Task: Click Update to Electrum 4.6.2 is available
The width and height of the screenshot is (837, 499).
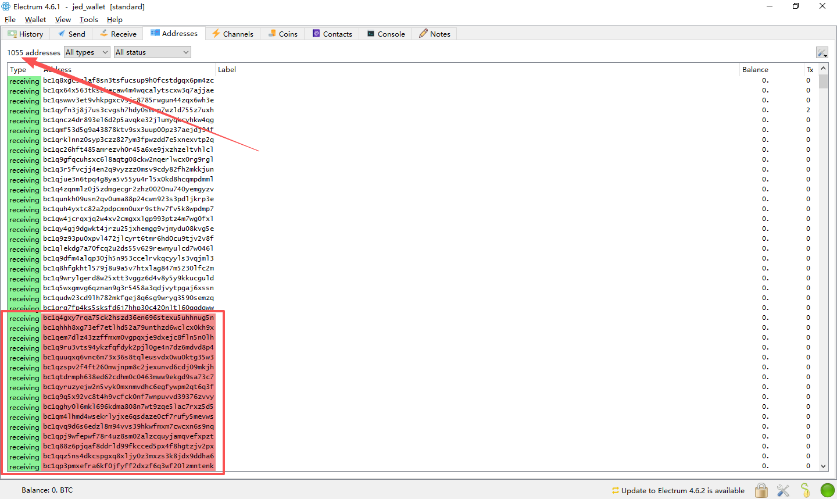Action: (x=678, y=490)
